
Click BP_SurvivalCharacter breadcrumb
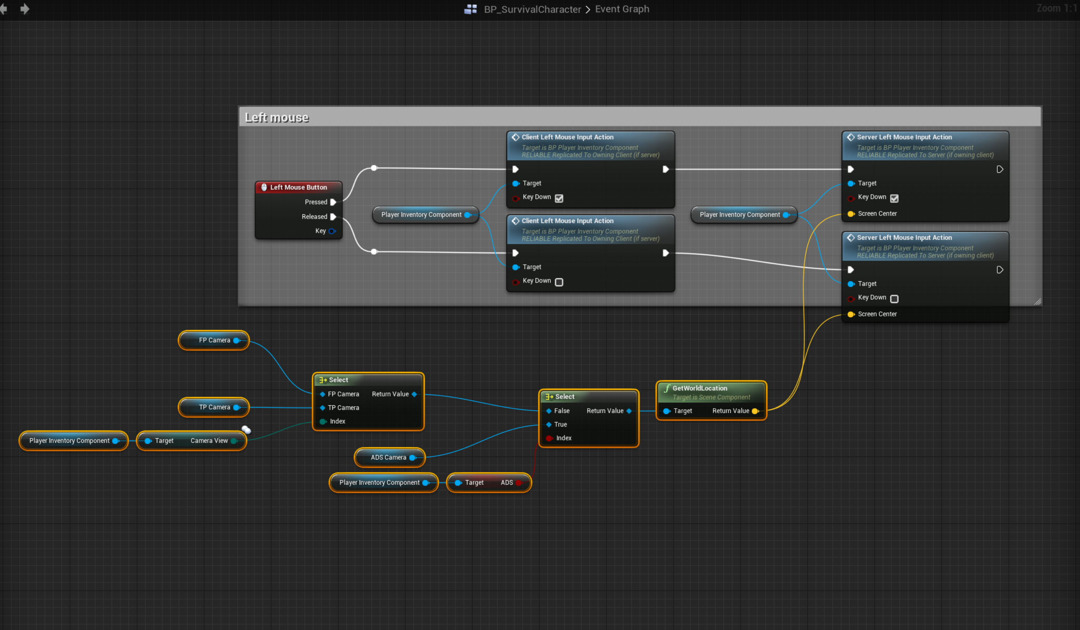(532, 9)
